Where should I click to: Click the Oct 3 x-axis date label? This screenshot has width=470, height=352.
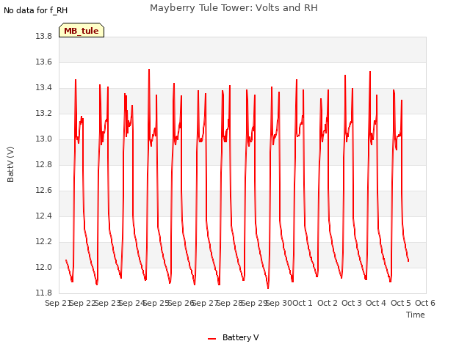point(352,303)
